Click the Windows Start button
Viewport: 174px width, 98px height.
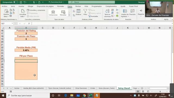(x=3, y=96)
